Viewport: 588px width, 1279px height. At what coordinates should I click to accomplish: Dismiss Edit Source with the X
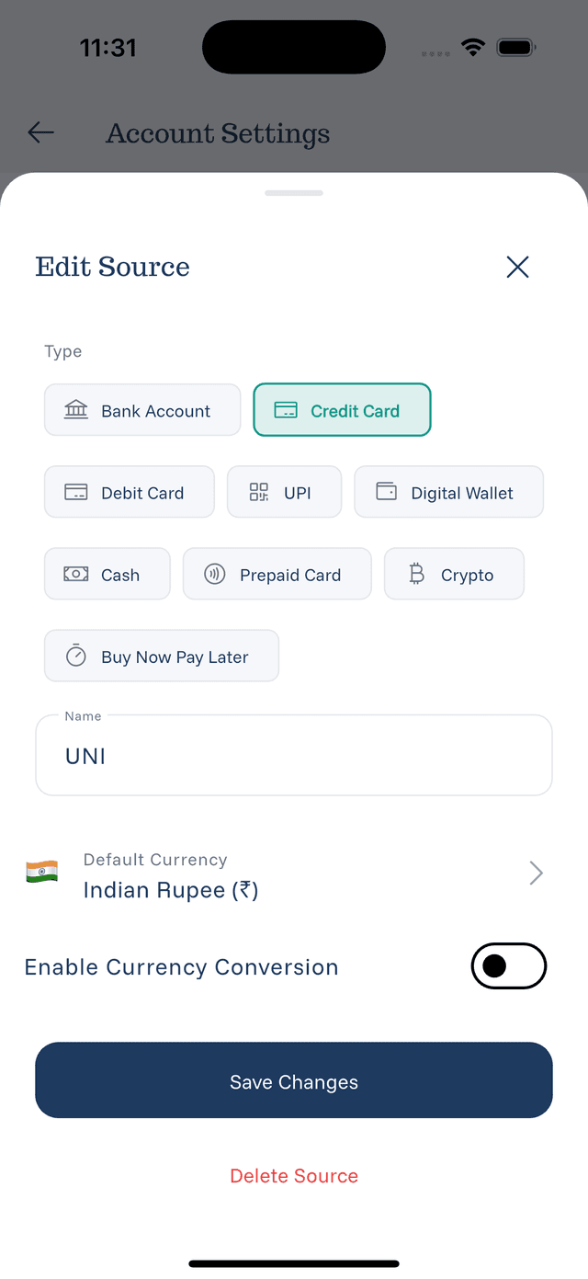[517, 267]
